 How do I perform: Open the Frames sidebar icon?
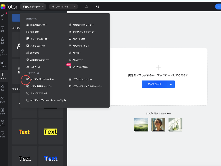click(x=2, y=64)
